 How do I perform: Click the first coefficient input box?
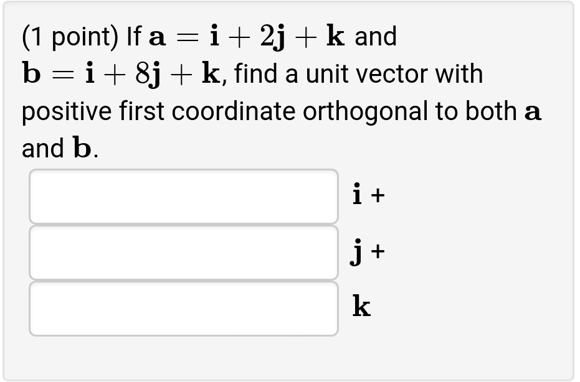183,196
